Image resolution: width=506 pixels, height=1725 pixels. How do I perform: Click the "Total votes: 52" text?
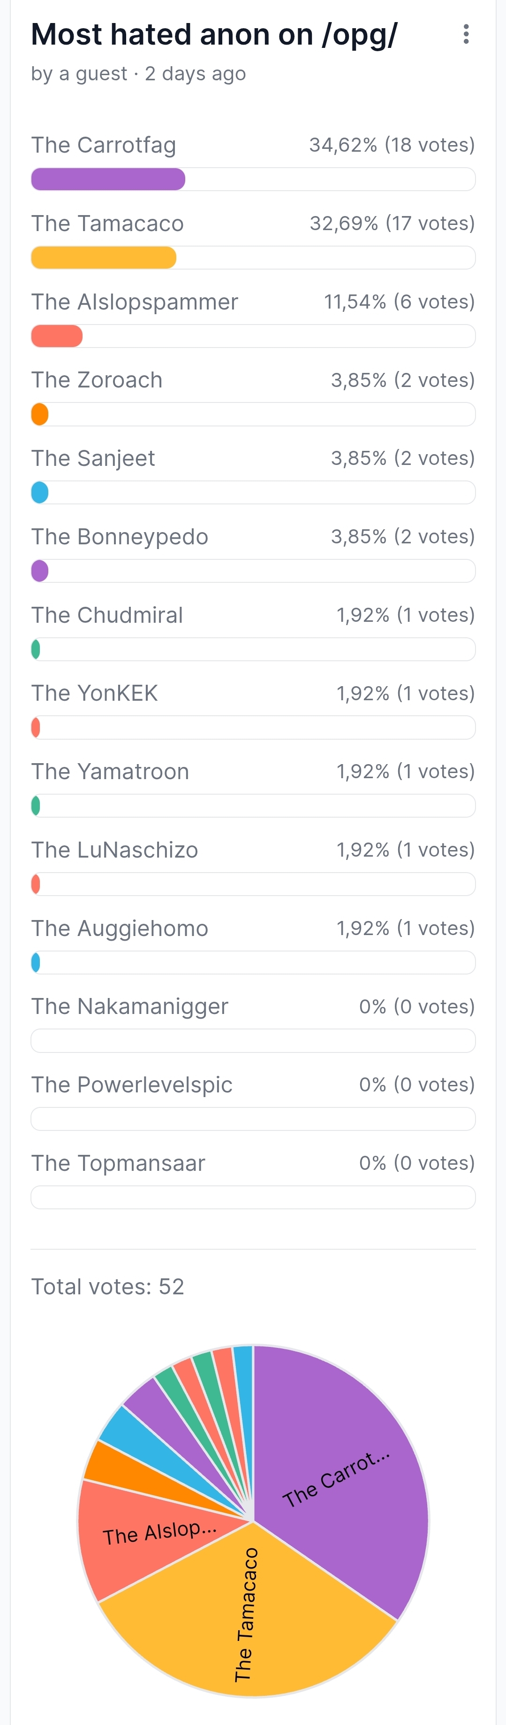(107, 1286)
